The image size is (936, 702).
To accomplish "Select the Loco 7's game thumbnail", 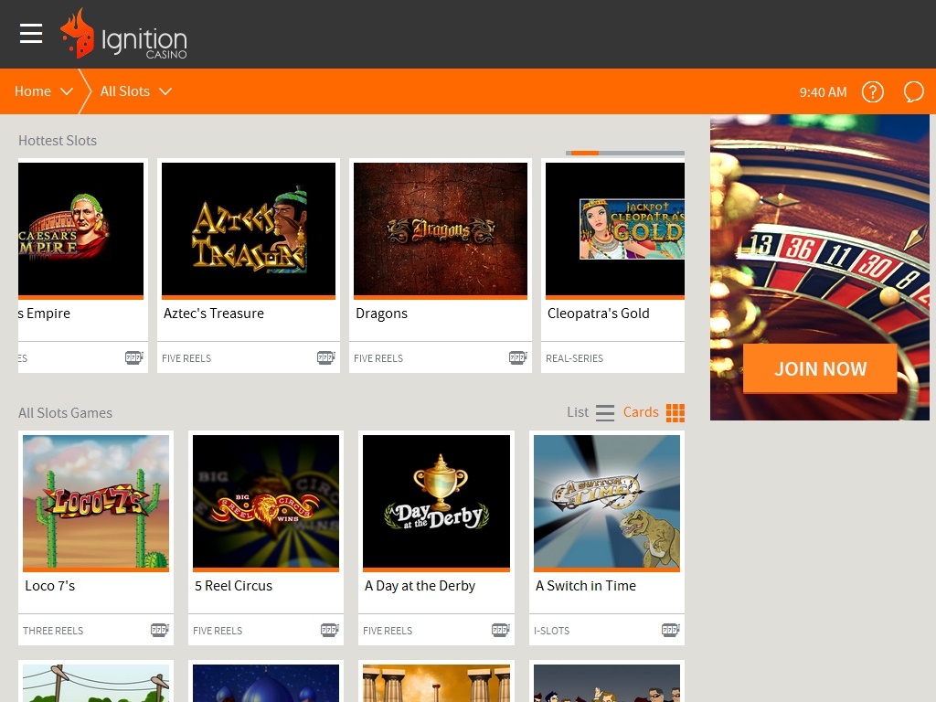I will pyautogui.click(x=96, y=501).
